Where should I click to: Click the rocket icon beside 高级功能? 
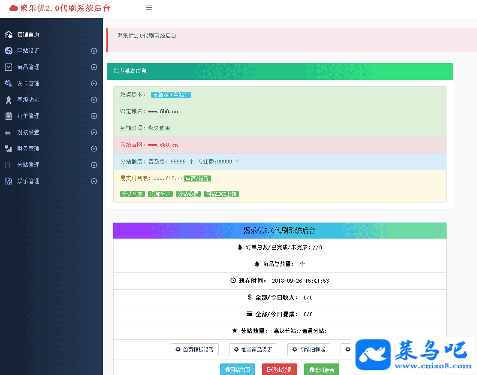tap(9, 100)
